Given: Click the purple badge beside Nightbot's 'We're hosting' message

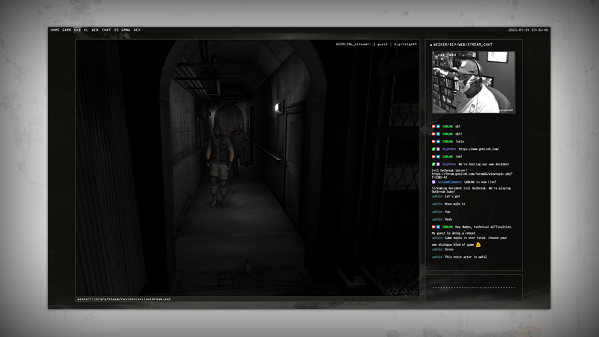Looking at the screenshot, I should (438, 164).
